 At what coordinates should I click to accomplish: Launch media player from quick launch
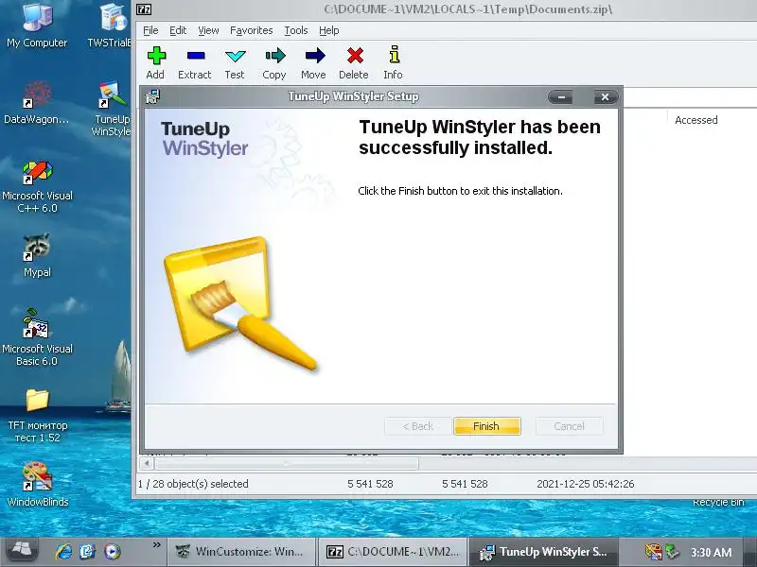113,551
